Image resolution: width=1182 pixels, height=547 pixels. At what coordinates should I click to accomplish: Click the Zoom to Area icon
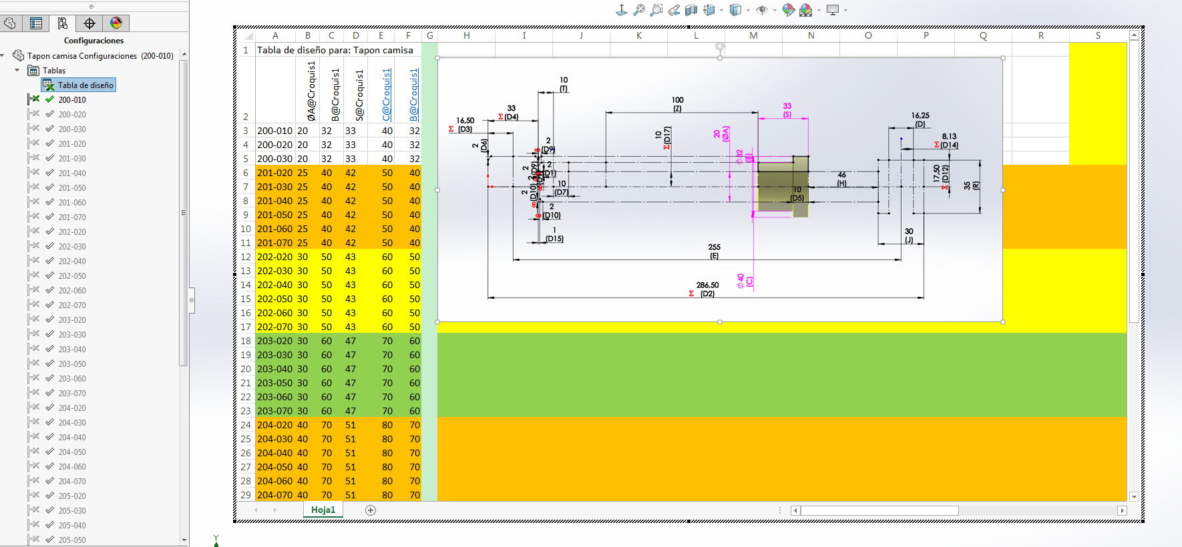pos(656,9)
